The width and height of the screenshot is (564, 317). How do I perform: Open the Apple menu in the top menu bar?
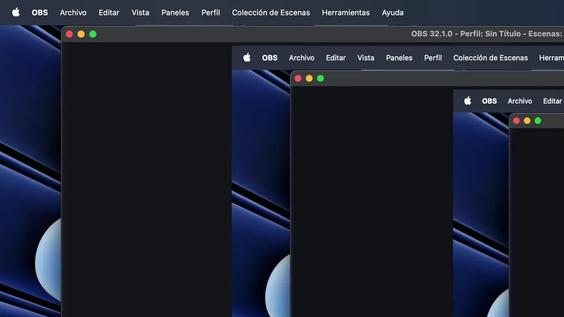[16, 12]
